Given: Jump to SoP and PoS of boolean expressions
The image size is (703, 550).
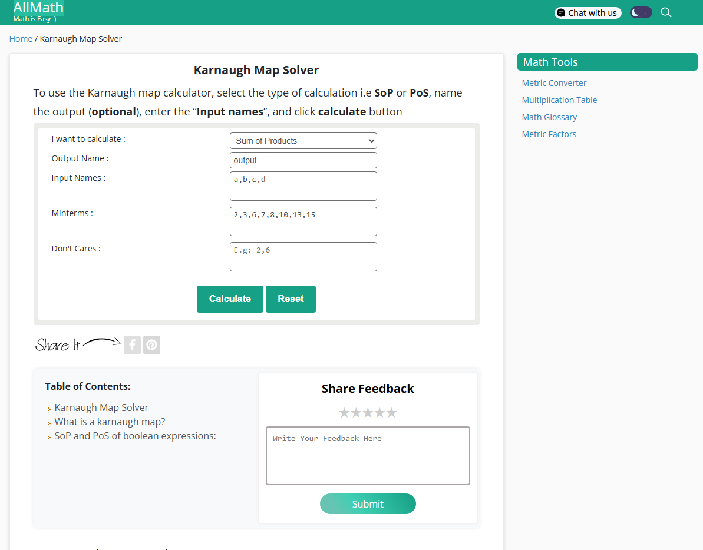Looking at the screenshot, I should (135, 436).
